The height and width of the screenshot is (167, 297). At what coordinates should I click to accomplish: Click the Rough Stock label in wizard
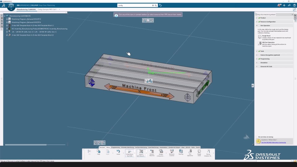(x=266, y=36)
